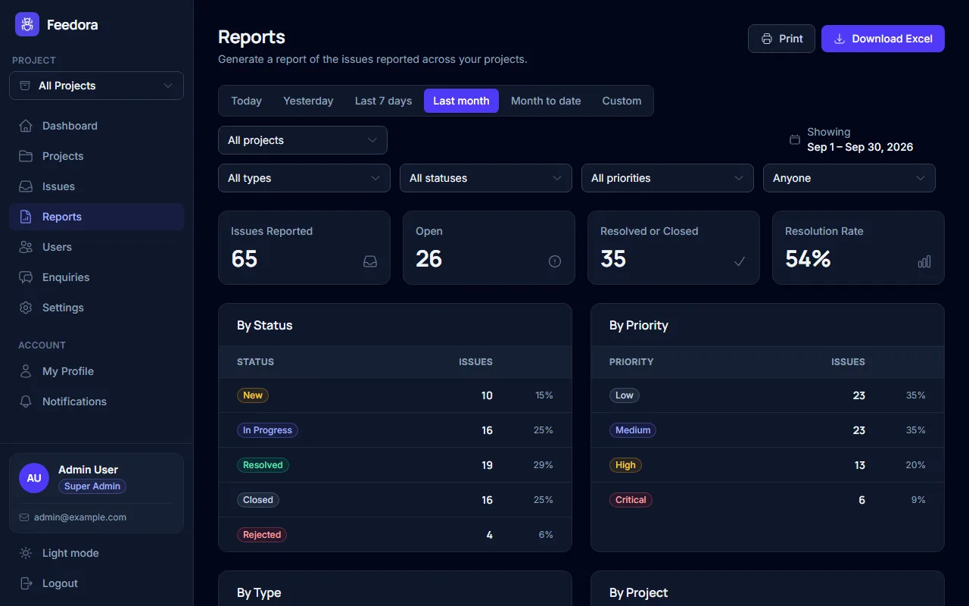This screenshot has width=969, height=606.
Task: Click the alert circle icon on Open card
Action: point(555,261)
